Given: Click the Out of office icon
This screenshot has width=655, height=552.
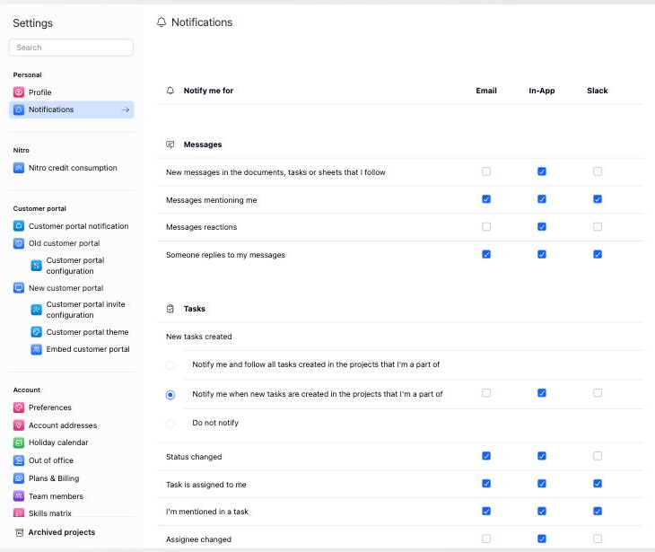Looking at the screenshot, I should pos(19,460).
